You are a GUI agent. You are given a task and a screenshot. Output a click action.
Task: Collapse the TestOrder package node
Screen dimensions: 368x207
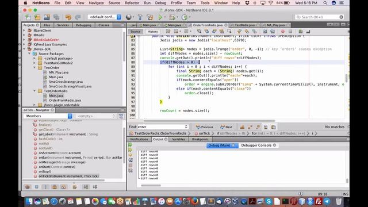[34, 68]
